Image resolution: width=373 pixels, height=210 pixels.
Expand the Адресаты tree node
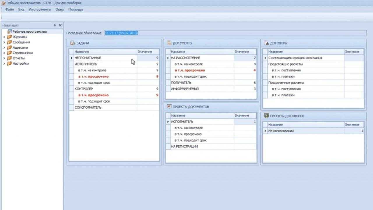4,47
